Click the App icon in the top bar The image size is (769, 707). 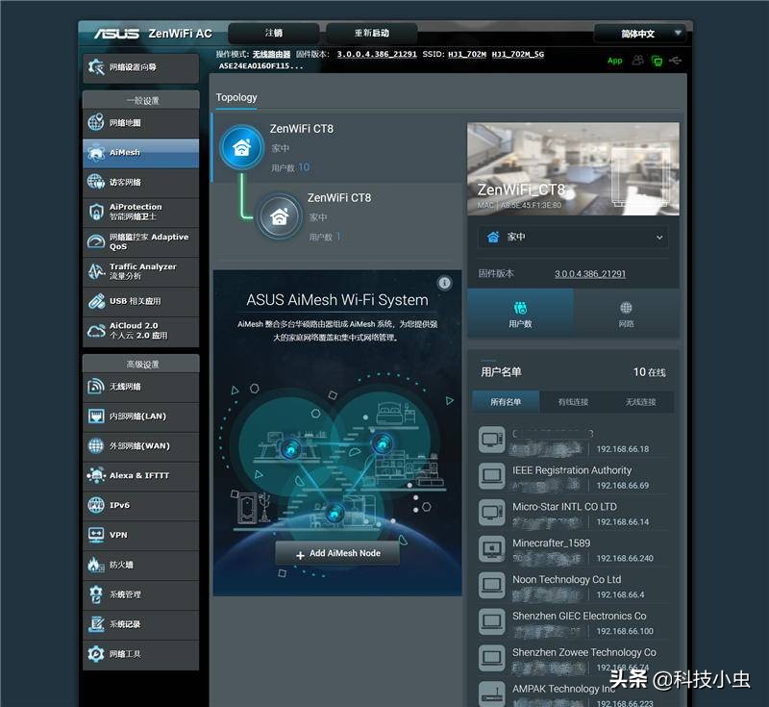tap(614, 60)
